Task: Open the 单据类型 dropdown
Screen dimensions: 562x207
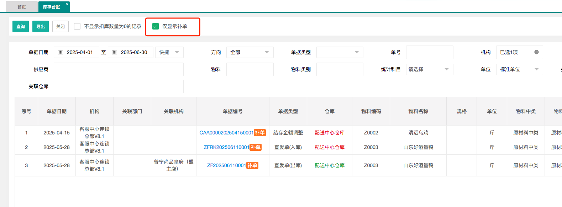Action: (x=340, y=52)
